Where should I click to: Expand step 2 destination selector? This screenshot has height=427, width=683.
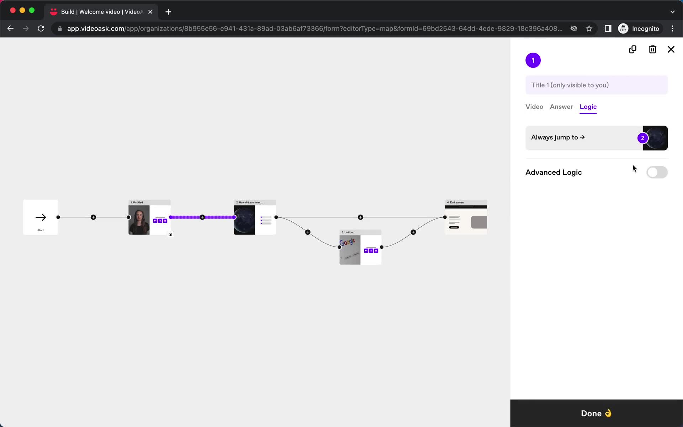pyautogui.click(x=654, y=137)
